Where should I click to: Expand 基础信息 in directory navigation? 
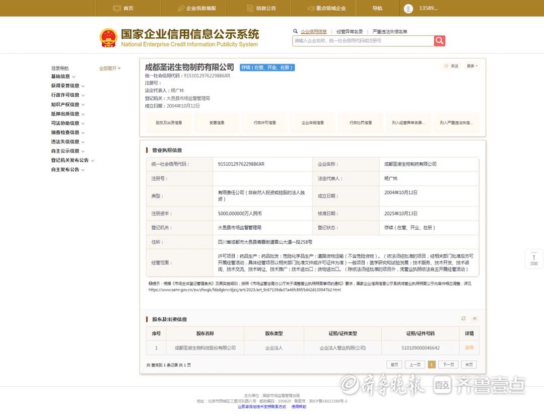(63, 77)
